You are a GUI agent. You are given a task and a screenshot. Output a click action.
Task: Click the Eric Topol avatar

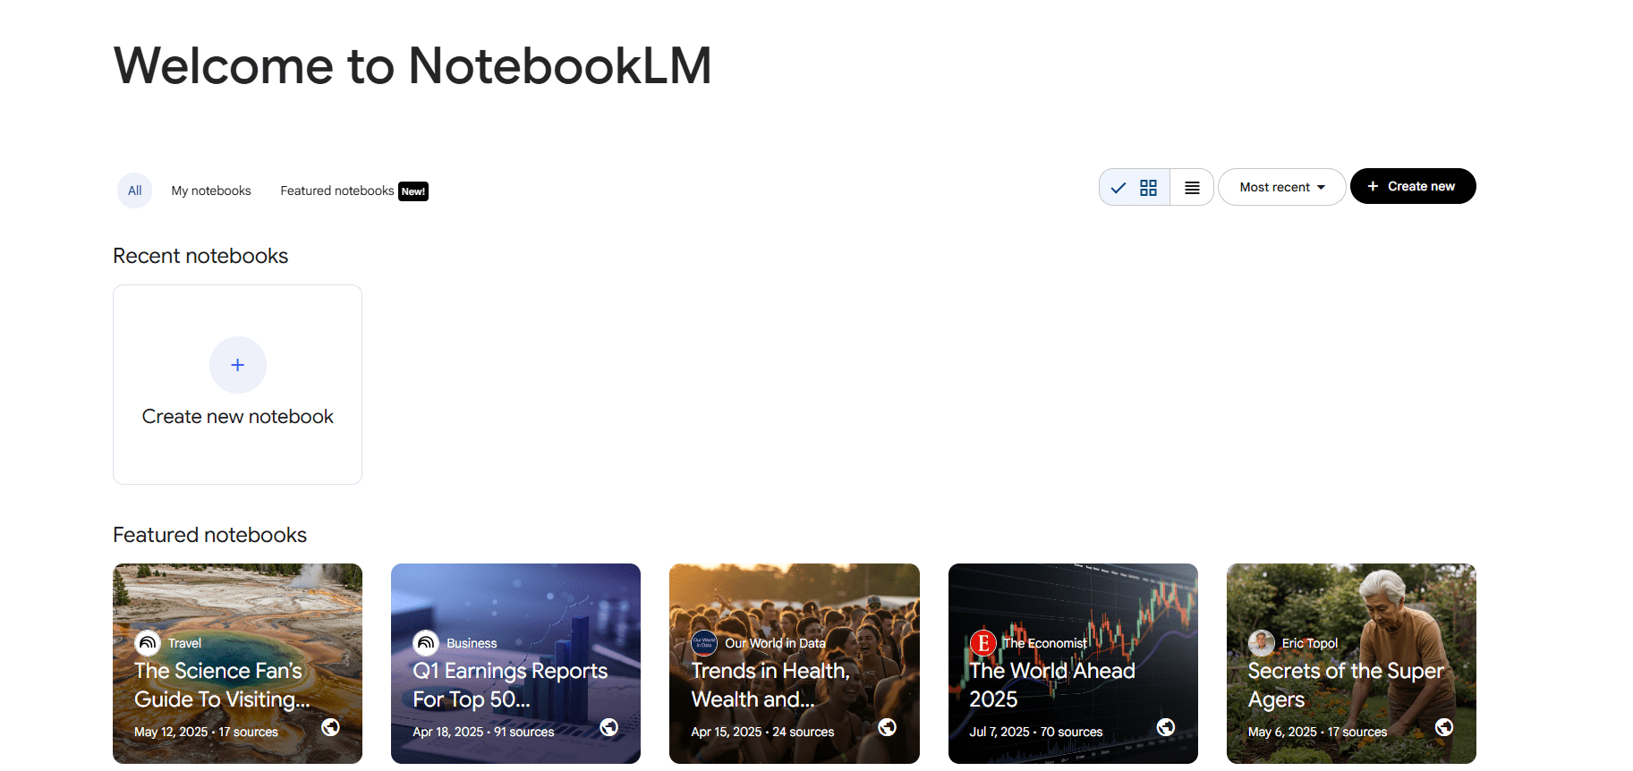click(x=1262, y=642)
